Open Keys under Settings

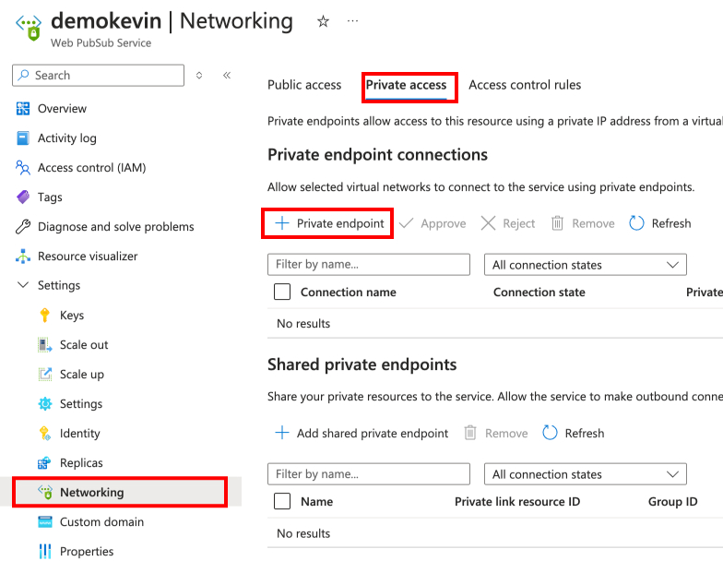tap(72, 316)
